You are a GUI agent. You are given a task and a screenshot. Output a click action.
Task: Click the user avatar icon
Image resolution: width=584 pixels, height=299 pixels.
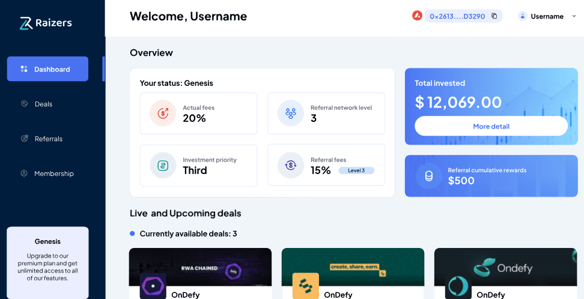point(523,16)
